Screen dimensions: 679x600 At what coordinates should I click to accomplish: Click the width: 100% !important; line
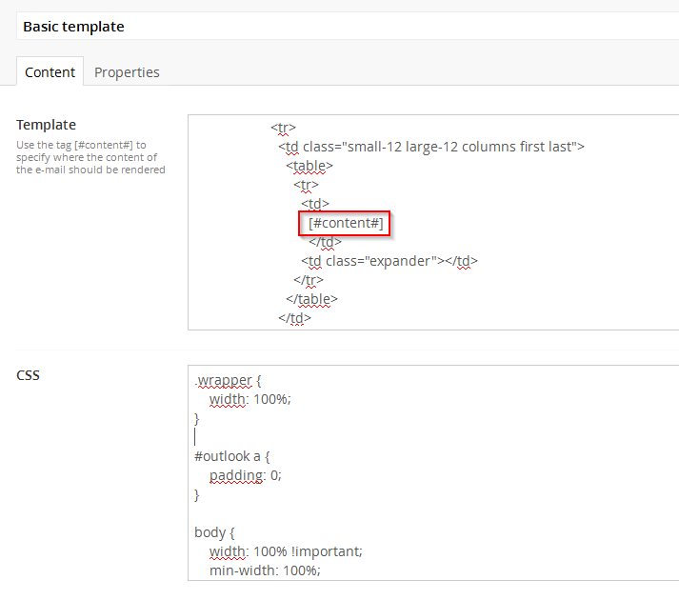[286, 551]
